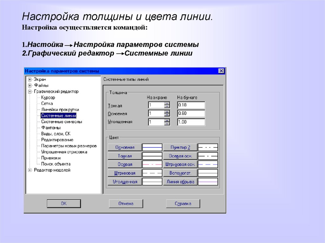Select Упрощенная отрисовка tree item
The height and width of the screenshot is (243, 325).
click(x=64, y=152)
